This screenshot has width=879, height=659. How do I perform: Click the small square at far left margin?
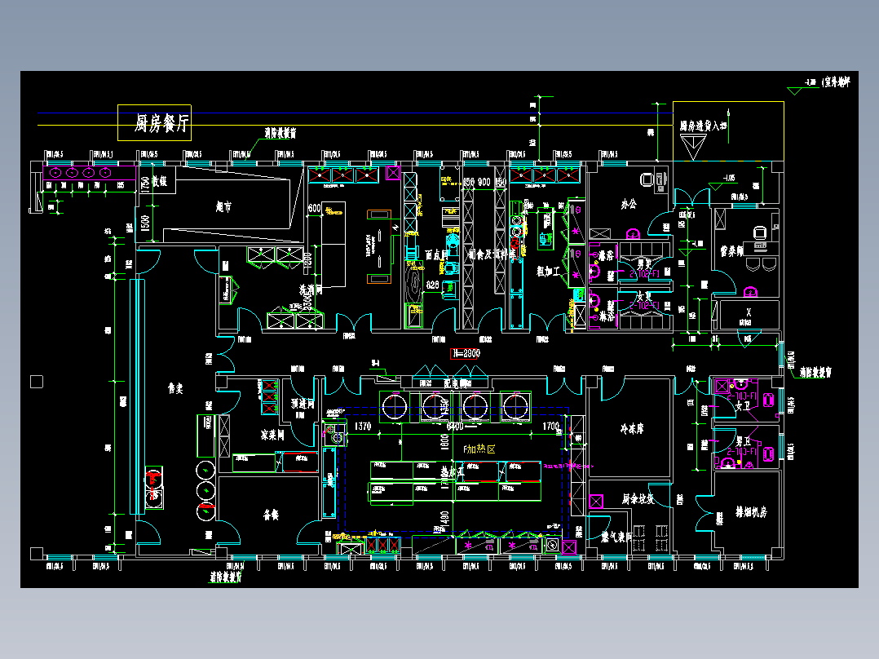[x=37, y=382]
